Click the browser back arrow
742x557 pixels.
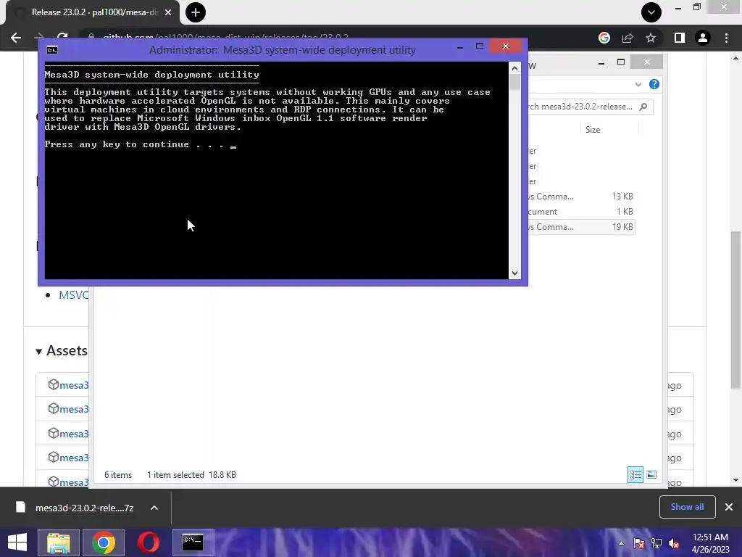16,38
